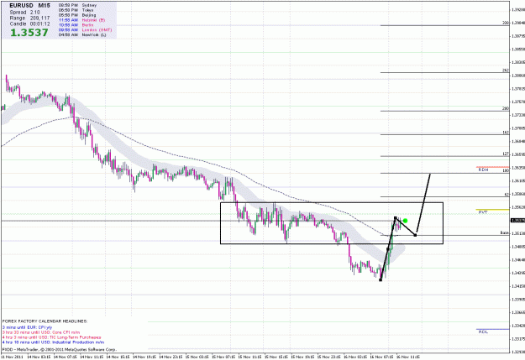The height and width of the screenshot is (360, 525).
Task: Click the 14 Nov 03:15 time label
Action: tap(38, 357)
